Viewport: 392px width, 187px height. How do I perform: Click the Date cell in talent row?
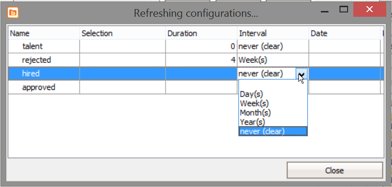pos(345,46)
